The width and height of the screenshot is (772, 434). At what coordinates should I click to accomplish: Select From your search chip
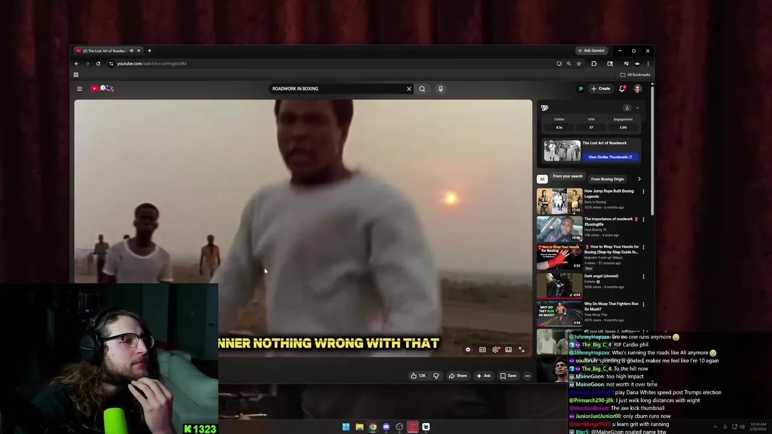pyautogui.click(x=568, y=177)
